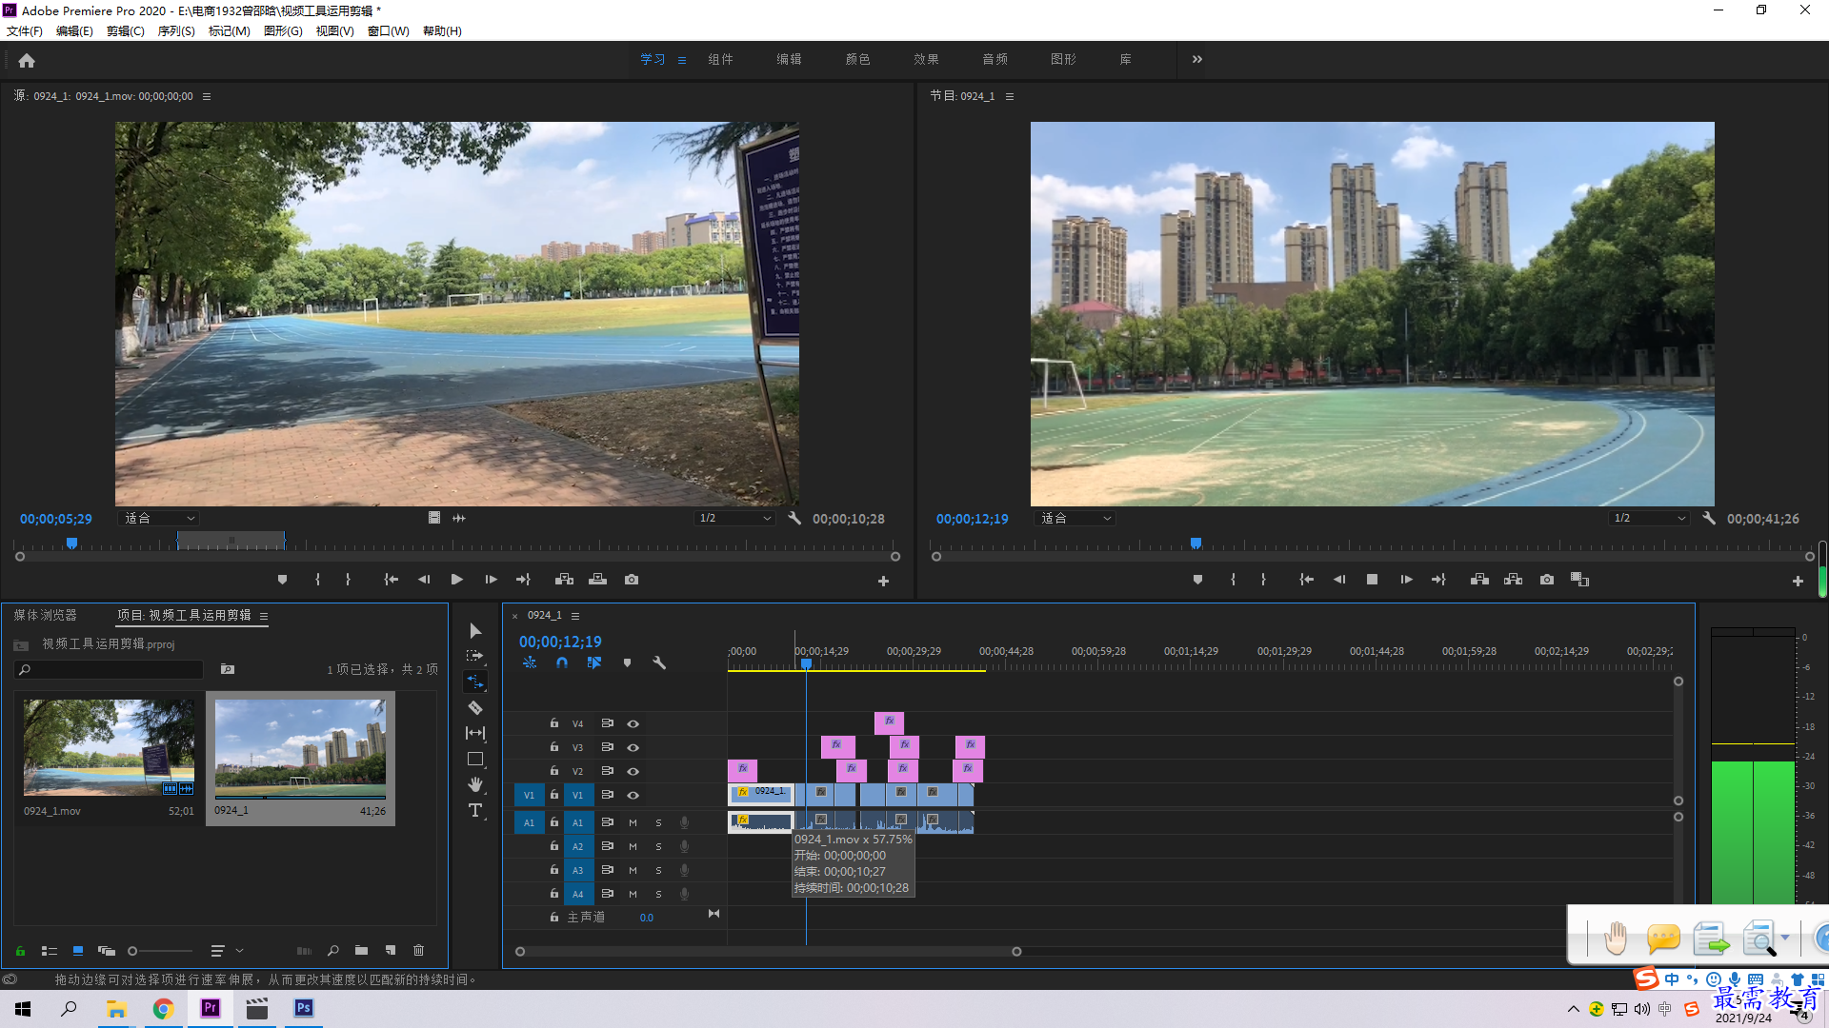This screenshot has height=1028, width=1829.
Task: Switch to 效果 workspace tab
Action: pos(926,59)
